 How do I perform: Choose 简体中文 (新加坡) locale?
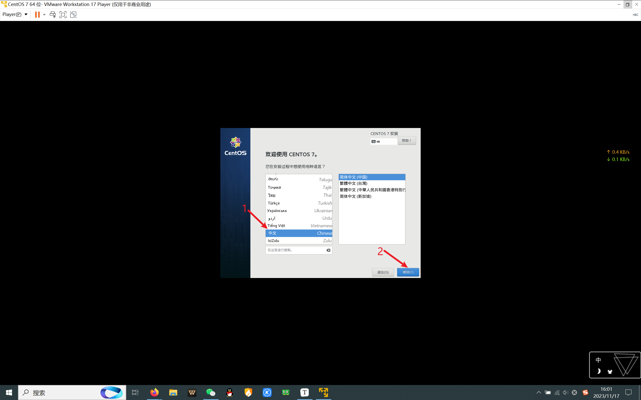(x=372, y=196)
